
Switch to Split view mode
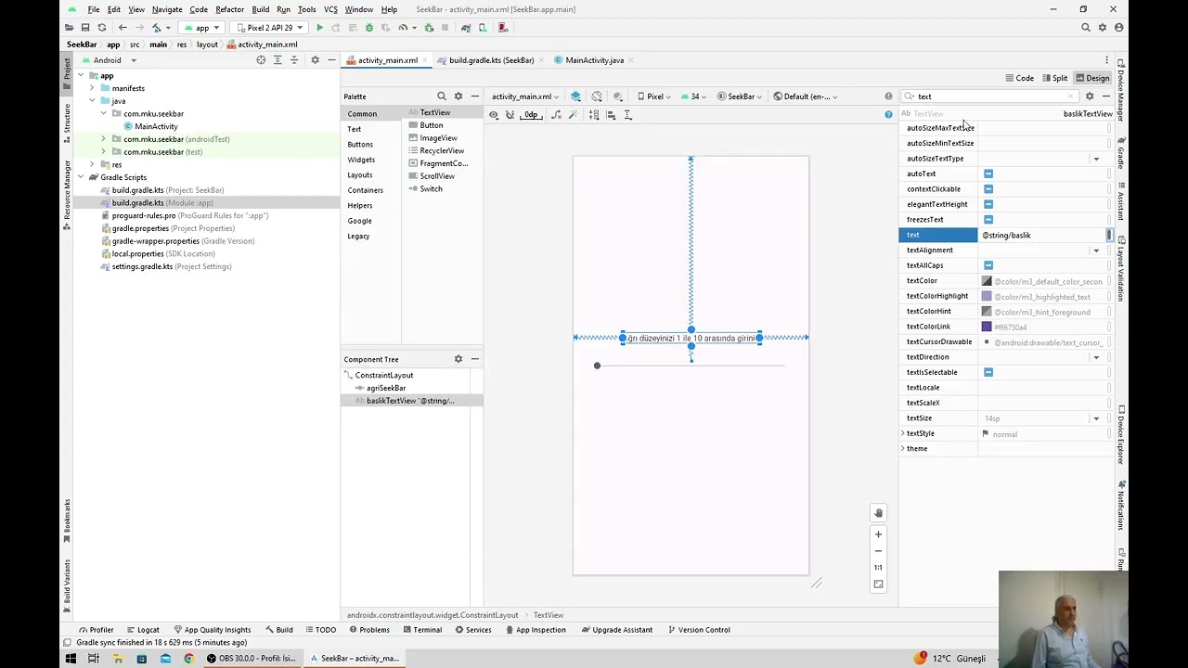[1054, 78]
